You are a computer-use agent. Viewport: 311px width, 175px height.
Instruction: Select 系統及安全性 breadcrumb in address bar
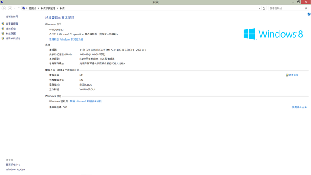coord(48,8)
